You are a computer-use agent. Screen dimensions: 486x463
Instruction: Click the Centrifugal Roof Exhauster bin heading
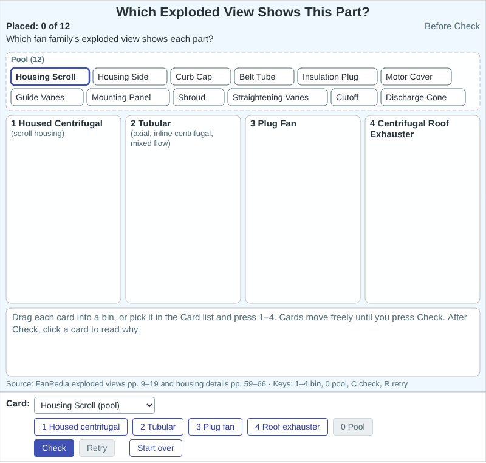point(409,129)
